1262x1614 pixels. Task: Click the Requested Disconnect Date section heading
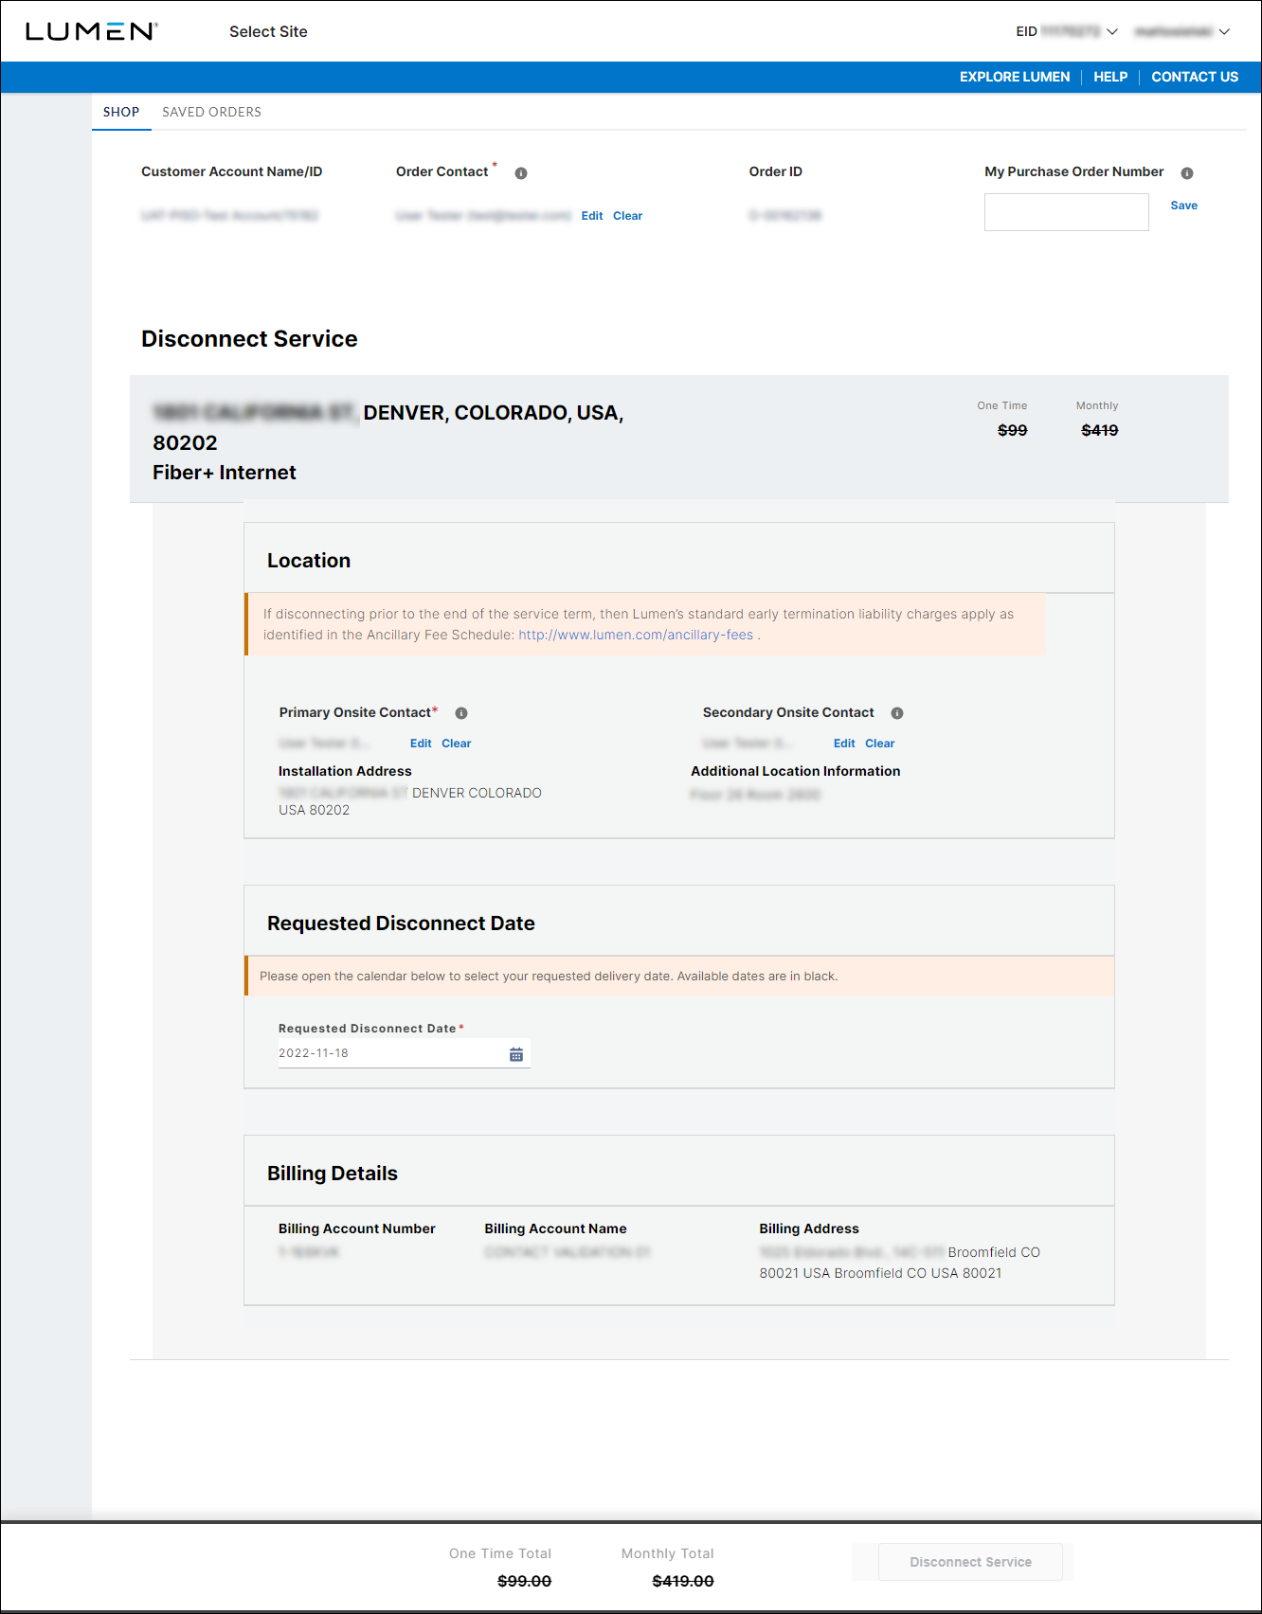(401, 924)
